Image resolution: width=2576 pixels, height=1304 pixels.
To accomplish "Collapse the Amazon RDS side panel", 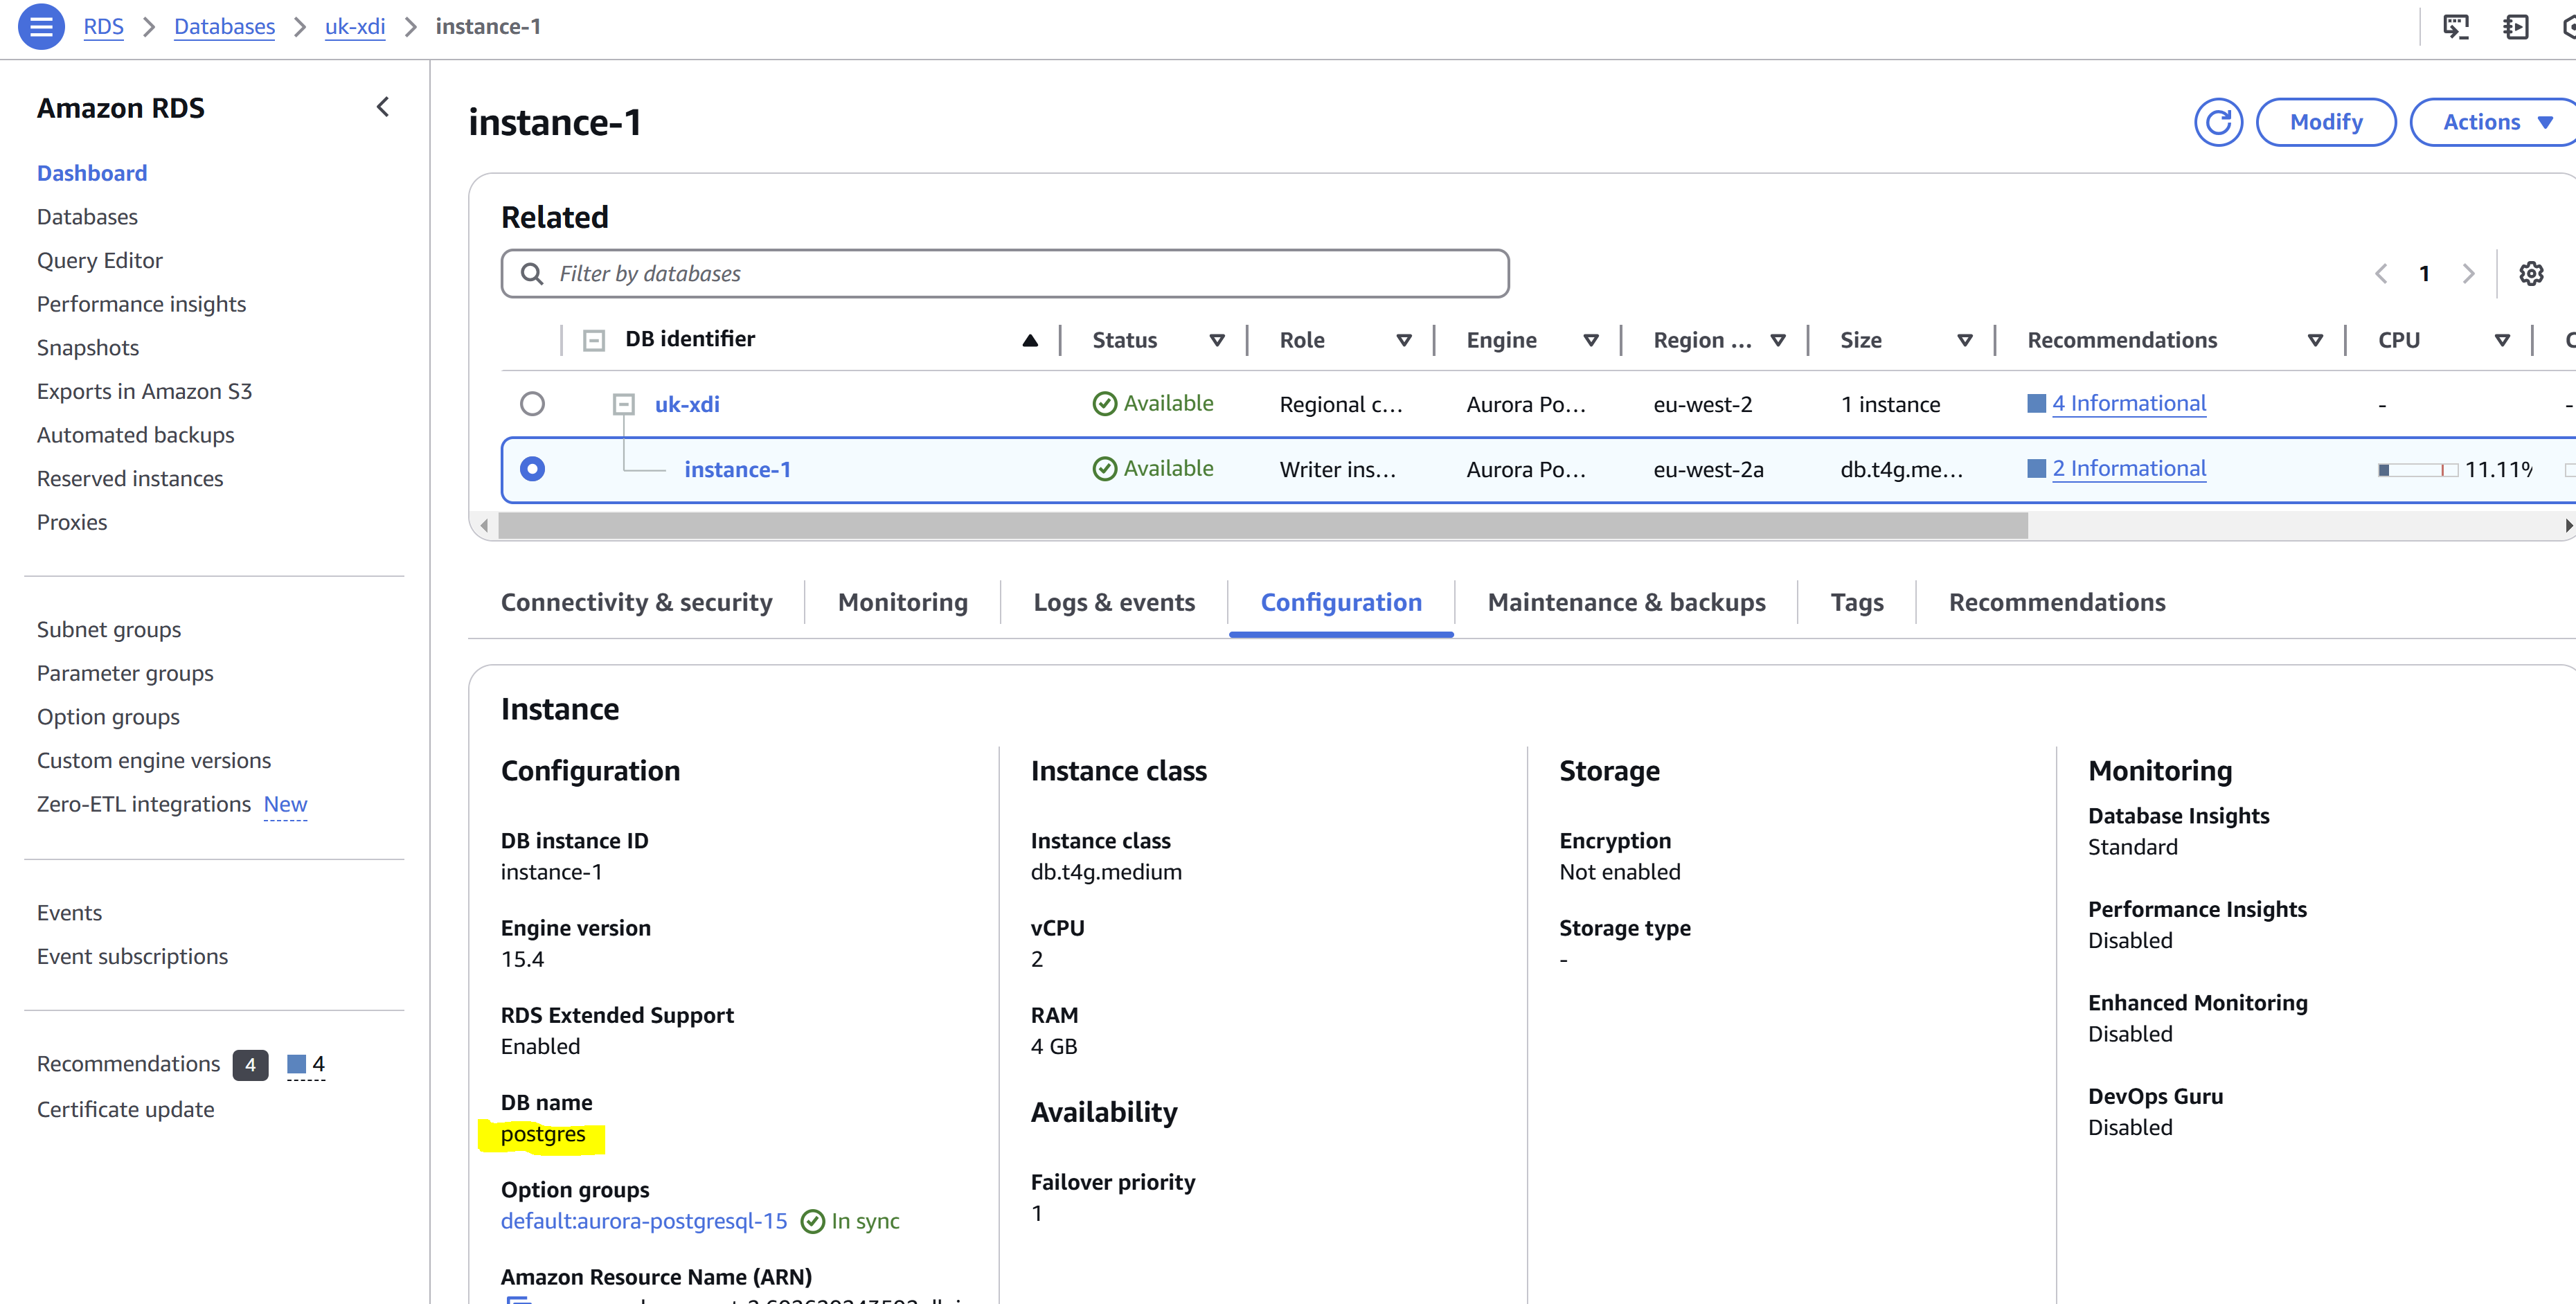I will 382,107.
